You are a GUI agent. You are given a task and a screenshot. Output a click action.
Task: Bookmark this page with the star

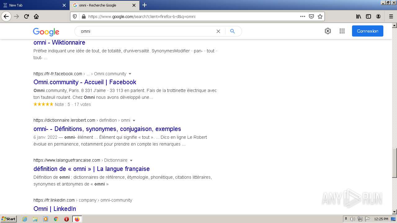pyautogui.click(x=320, y=16)
